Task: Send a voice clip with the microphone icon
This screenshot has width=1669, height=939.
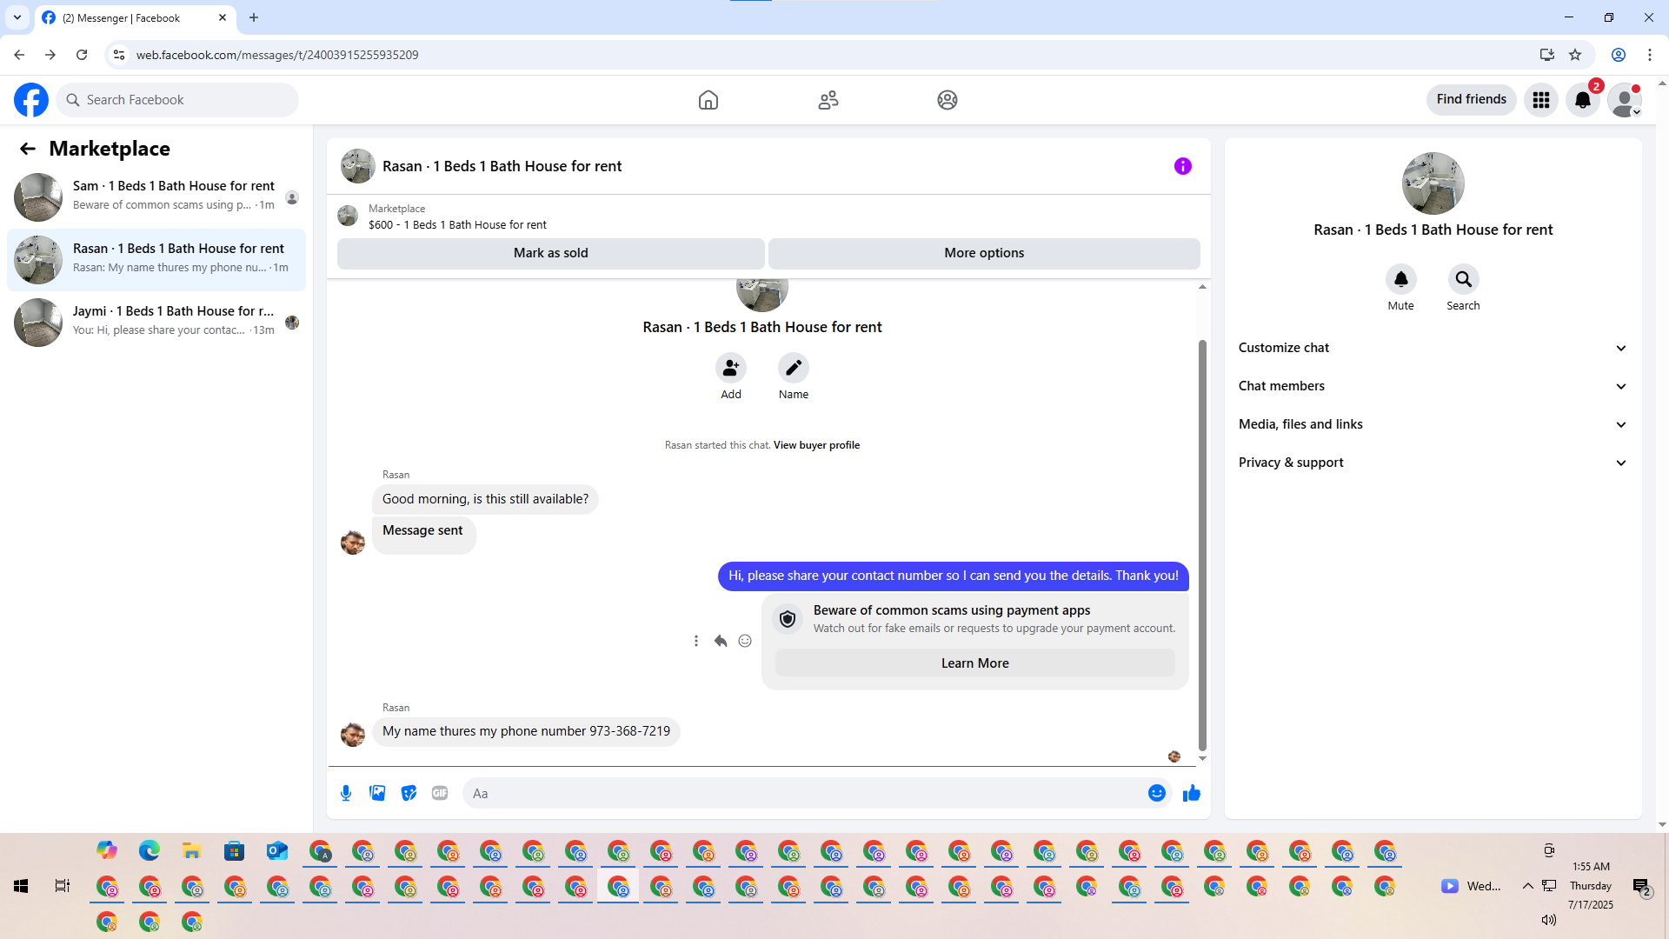Action: click(x=346, y=793)
